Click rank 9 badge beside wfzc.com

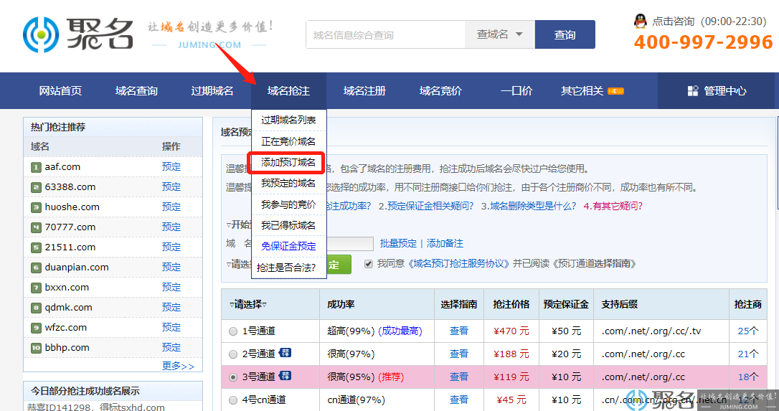click(36, 328)
